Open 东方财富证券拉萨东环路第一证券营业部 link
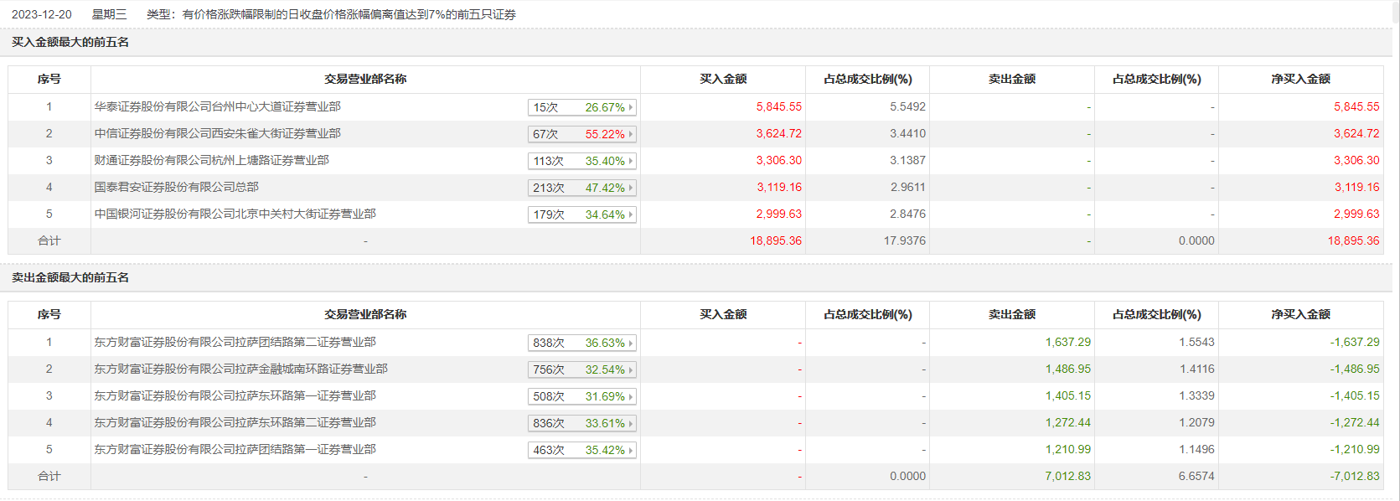The image size is (1400, 501). 235,396
